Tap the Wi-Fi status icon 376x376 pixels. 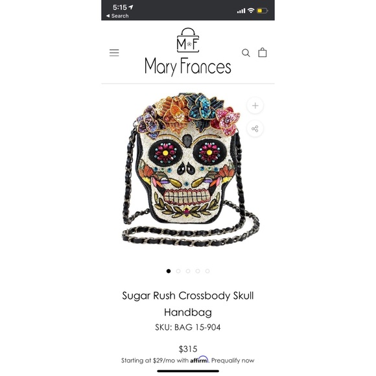(251, 10)
